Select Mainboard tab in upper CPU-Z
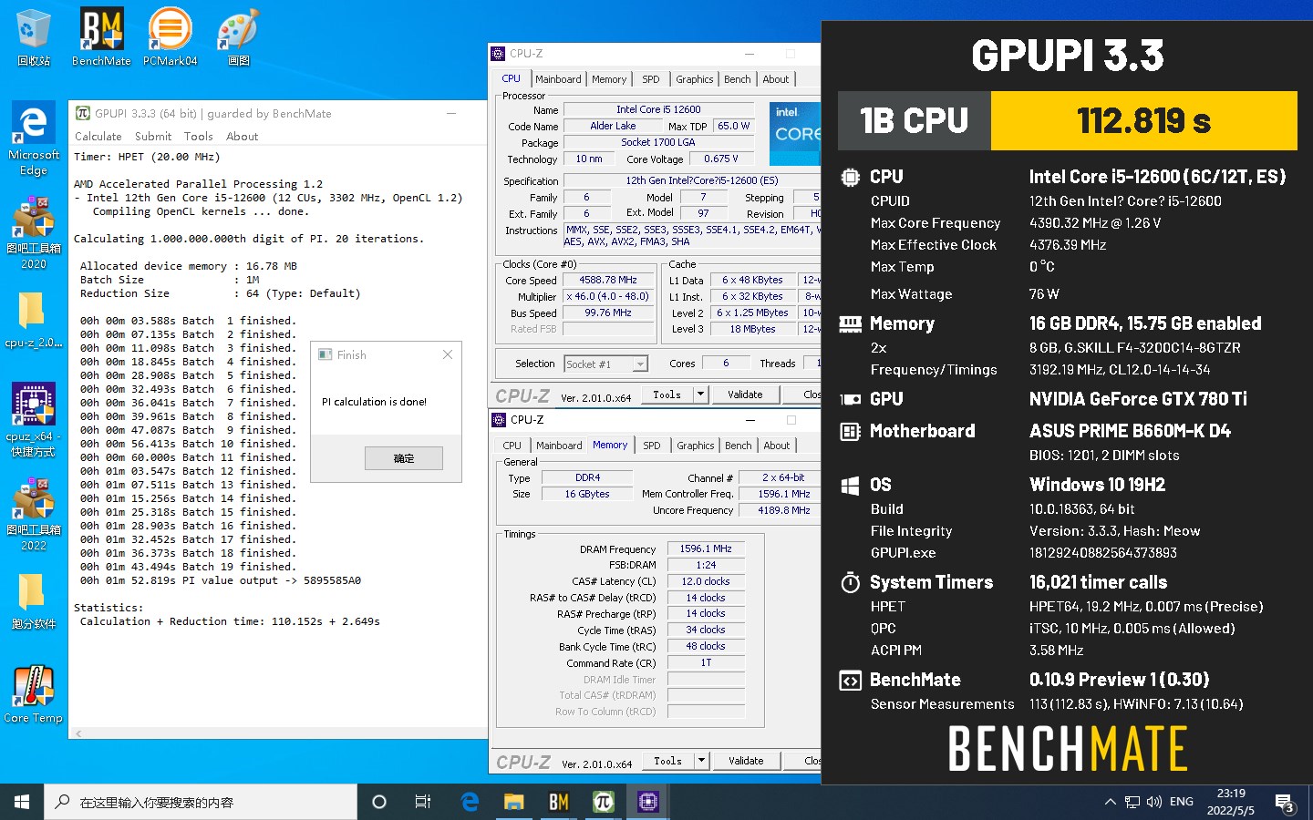This screenshot has height=820, width=1313. 558,79
